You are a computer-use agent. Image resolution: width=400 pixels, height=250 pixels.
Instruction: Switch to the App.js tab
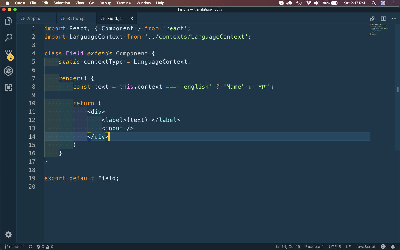click(x=36, y=19)
